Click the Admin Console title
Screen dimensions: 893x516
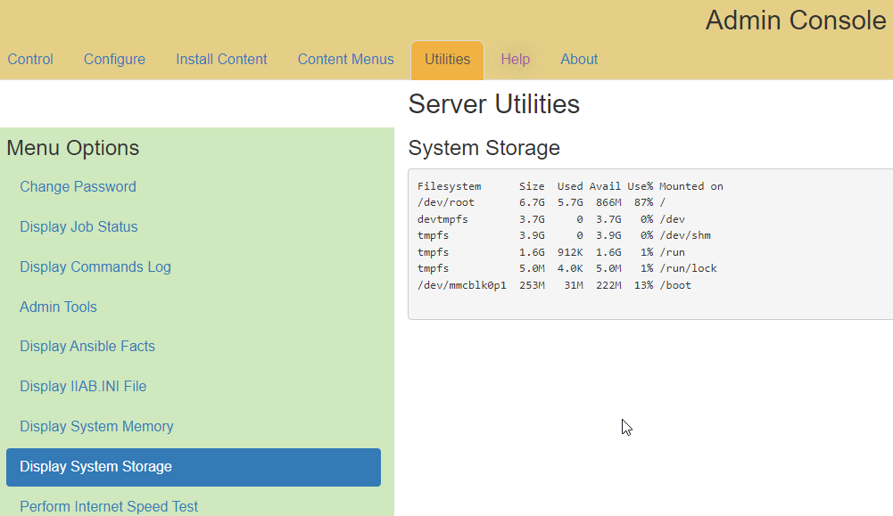796,20
